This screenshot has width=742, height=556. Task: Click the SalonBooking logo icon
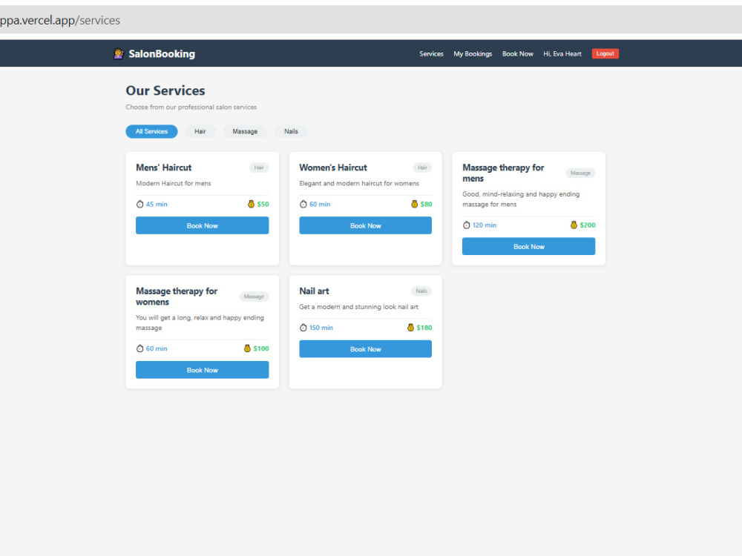[119, 54]
